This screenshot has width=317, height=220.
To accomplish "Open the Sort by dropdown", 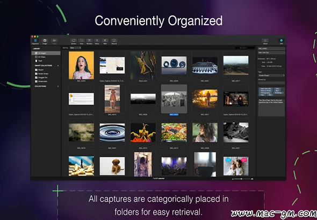I will 75,48.
